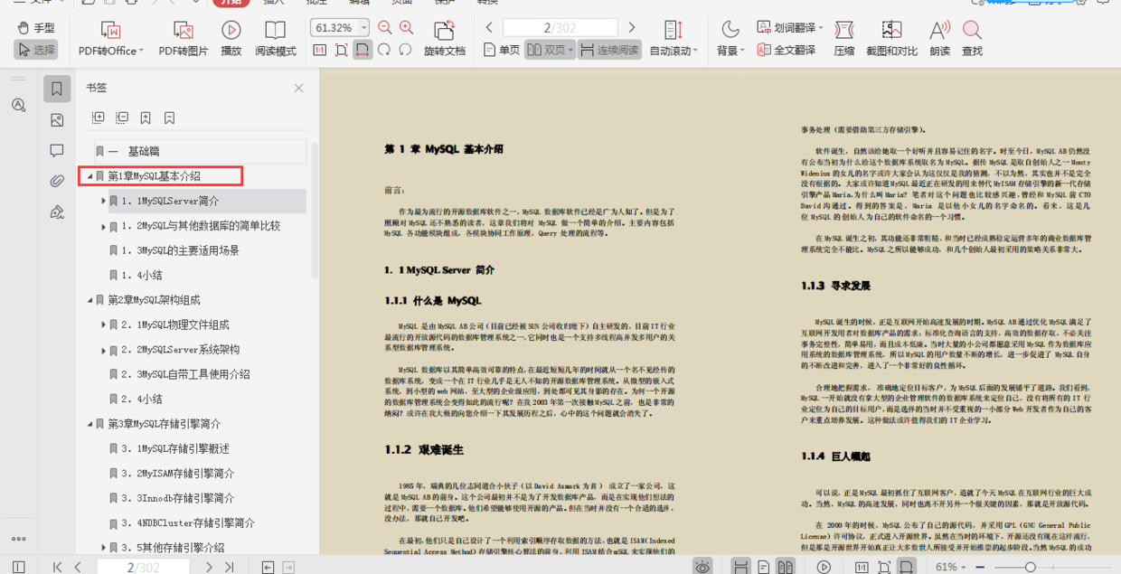This screenshot has width=1121, height=574.
Task: Open bookmark 3.3Innodb存储引擎简介
Action: point(177,498)
